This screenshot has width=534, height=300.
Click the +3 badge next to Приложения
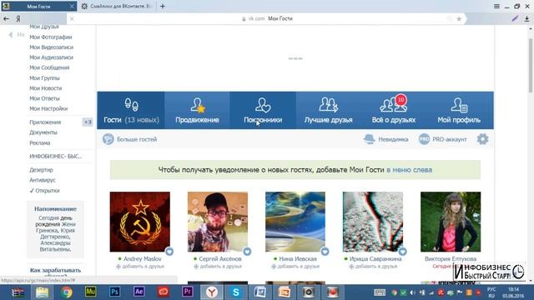pos(88,122)
